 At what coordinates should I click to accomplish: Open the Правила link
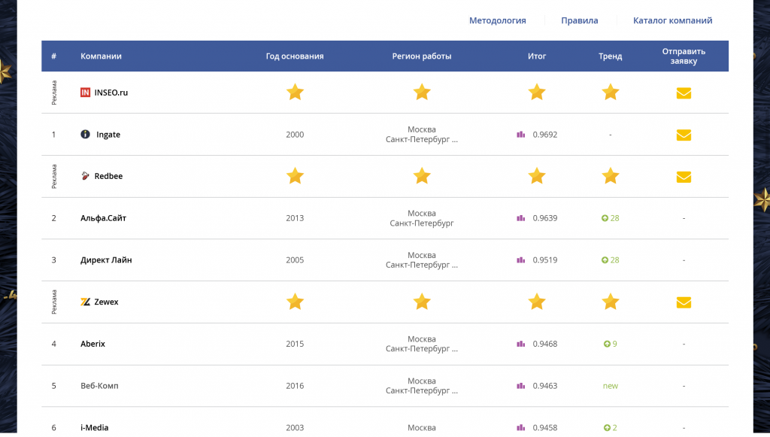580,20
